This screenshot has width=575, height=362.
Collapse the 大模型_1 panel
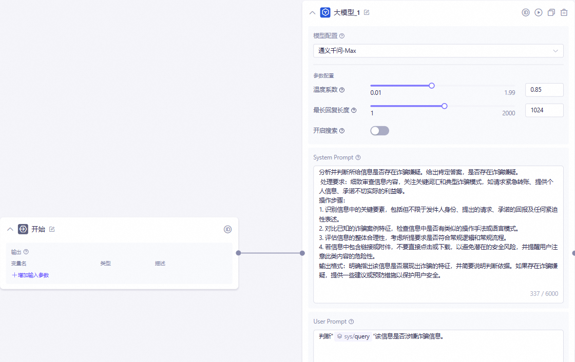tap(312, 13)
